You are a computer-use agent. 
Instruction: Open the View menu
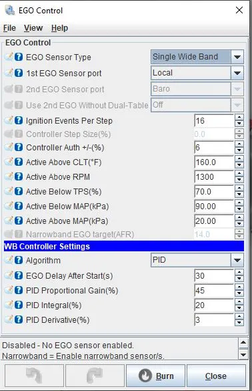tap(33, 28)
